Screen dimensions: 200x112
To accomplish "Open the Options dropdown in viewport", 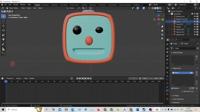I will [160, 12].
